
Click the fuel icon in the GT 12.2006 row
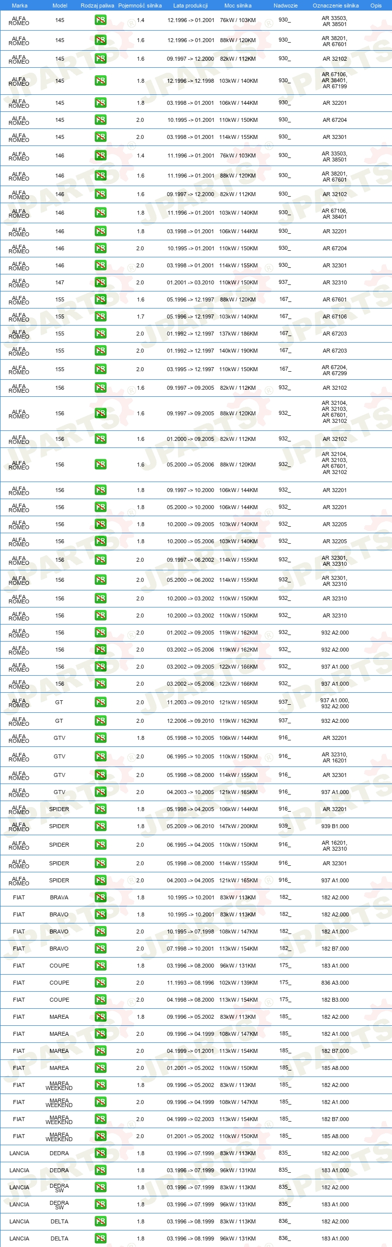[100, 721]
